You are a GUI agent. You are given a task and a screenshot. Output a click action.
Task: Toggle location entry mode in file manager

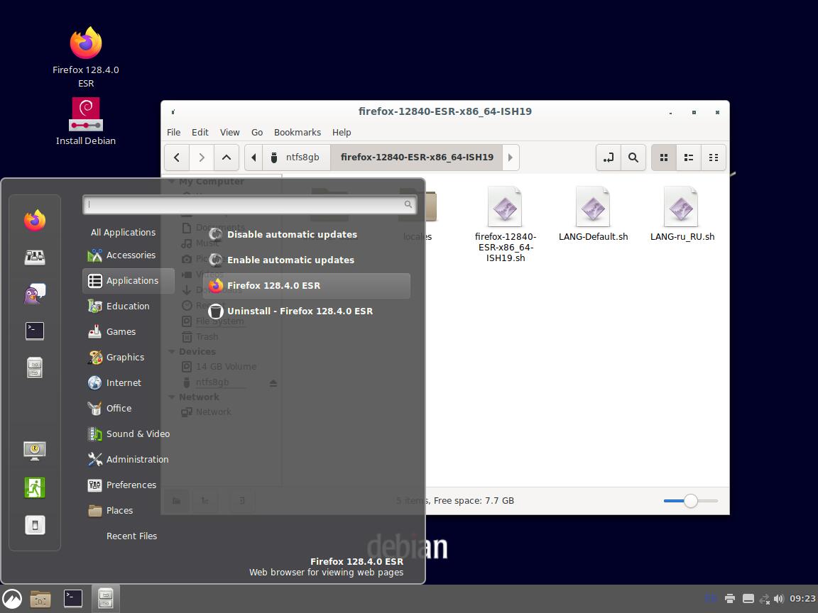[609, 158]
